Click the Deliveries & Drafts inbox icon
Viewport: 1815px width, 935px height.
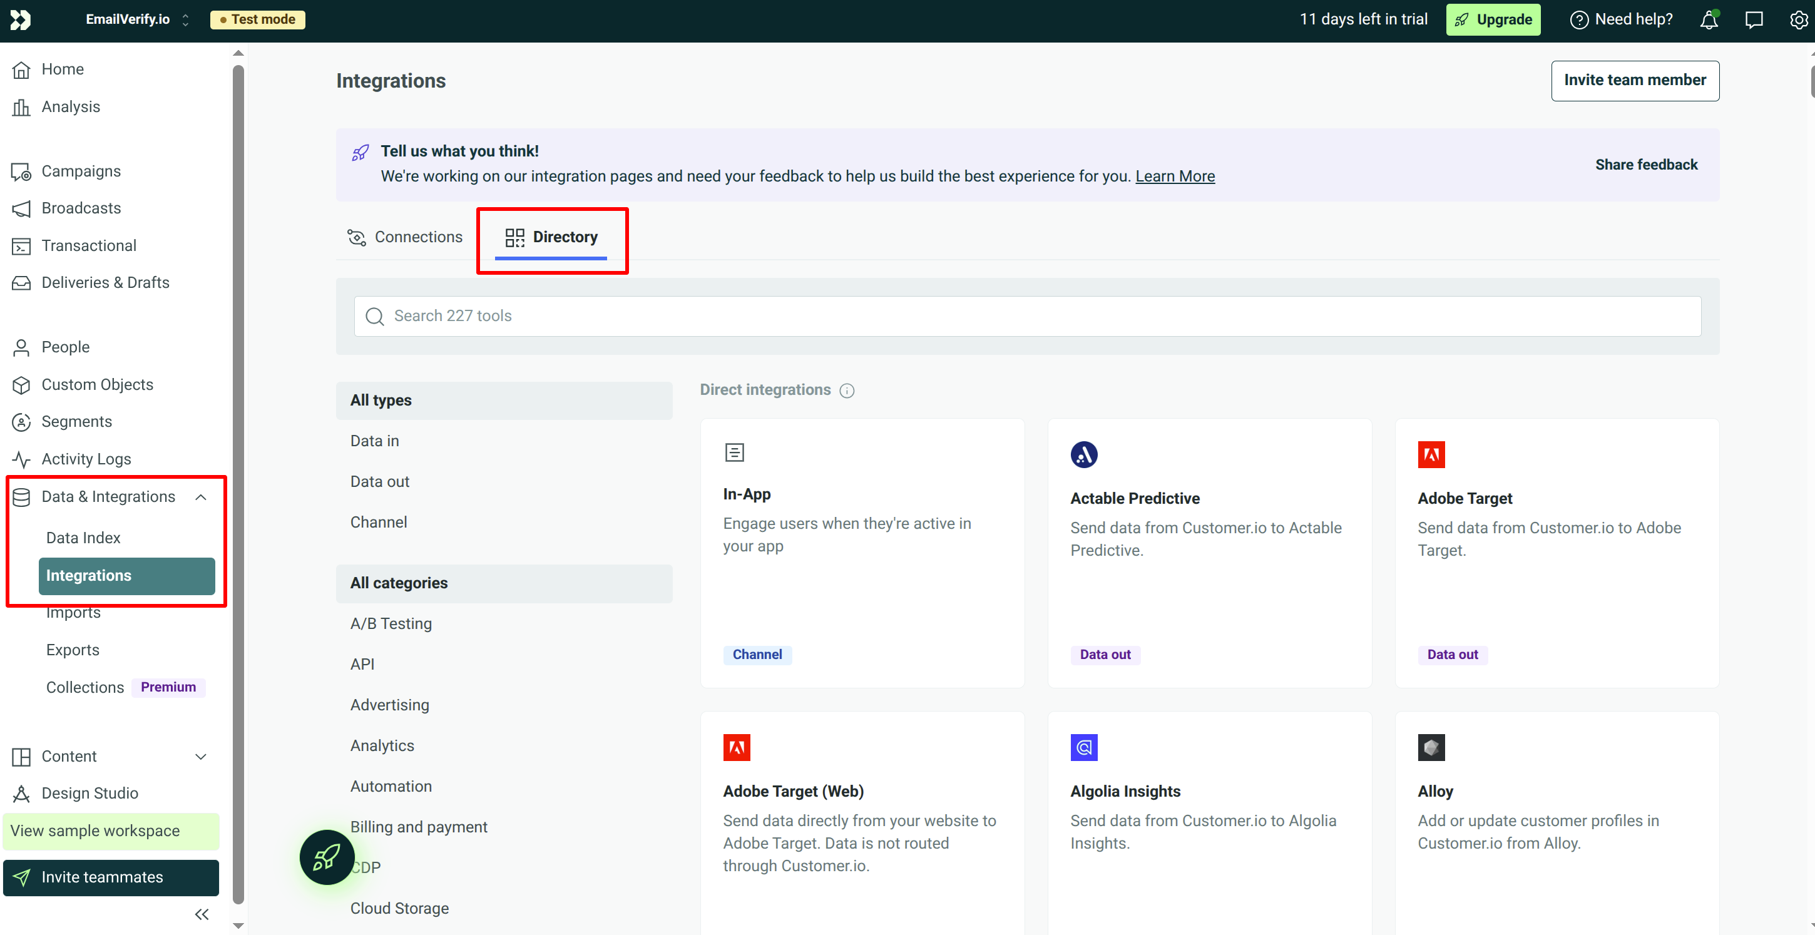[x=22, y=282]
